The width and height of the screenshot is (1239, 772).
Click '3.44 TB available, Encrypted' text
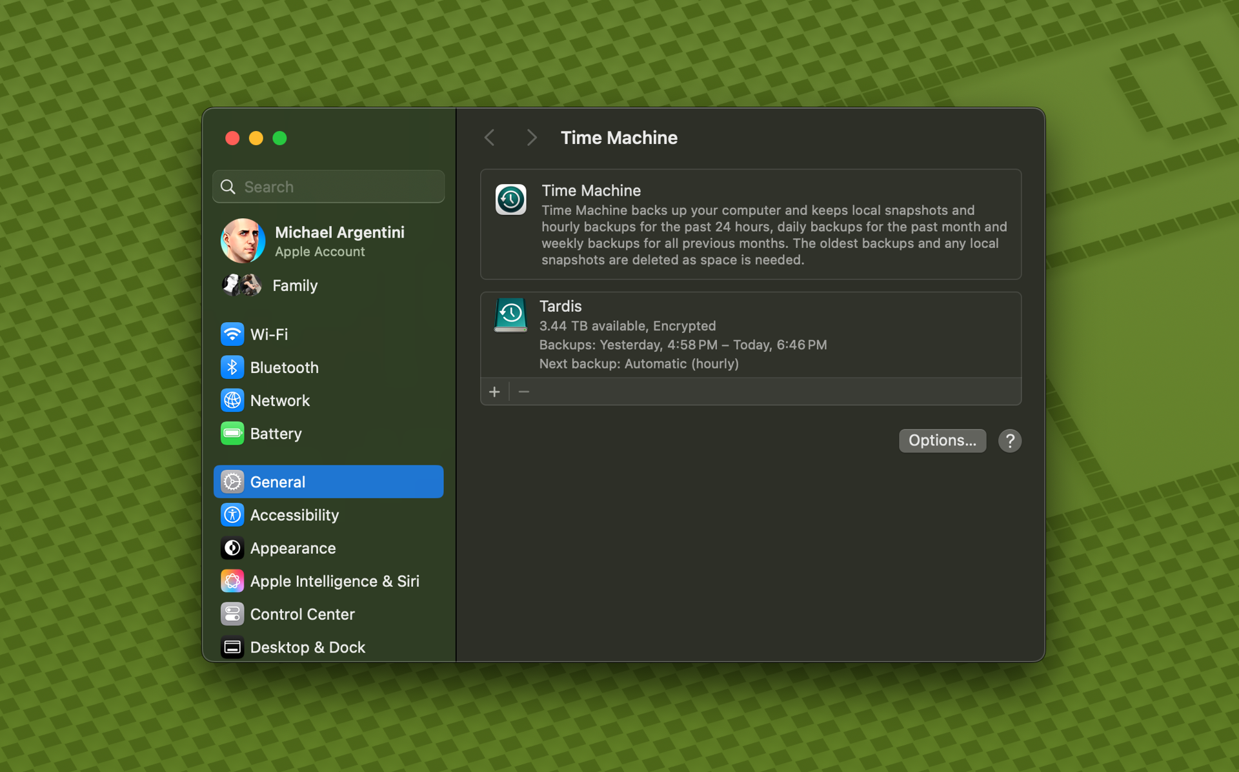pyautogui.click(x=627, y=326)
